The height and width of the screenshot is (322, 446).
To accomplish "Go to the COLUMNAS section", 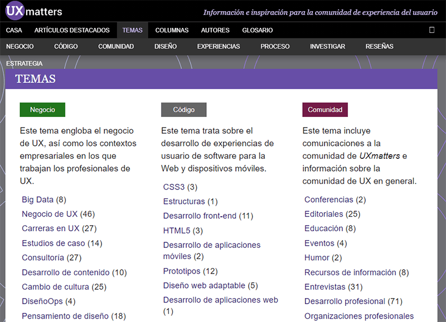I will click(x=172, y=31).
